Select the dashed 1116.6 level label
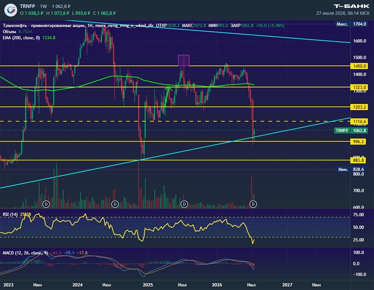Image resolution: width=374 pixels, height=290 pixels. click(x=359, y=122)
